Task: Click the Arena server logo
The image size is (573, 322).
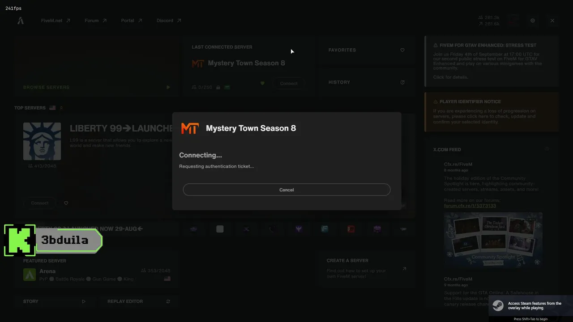Action: [x=30, y=275]
